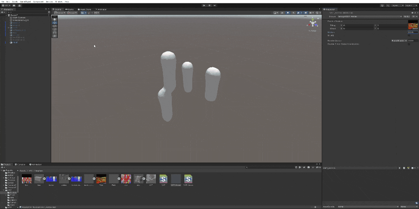Toggle Double Sided Global Illumination checkbox
The image size is (419, 209).
409,44
